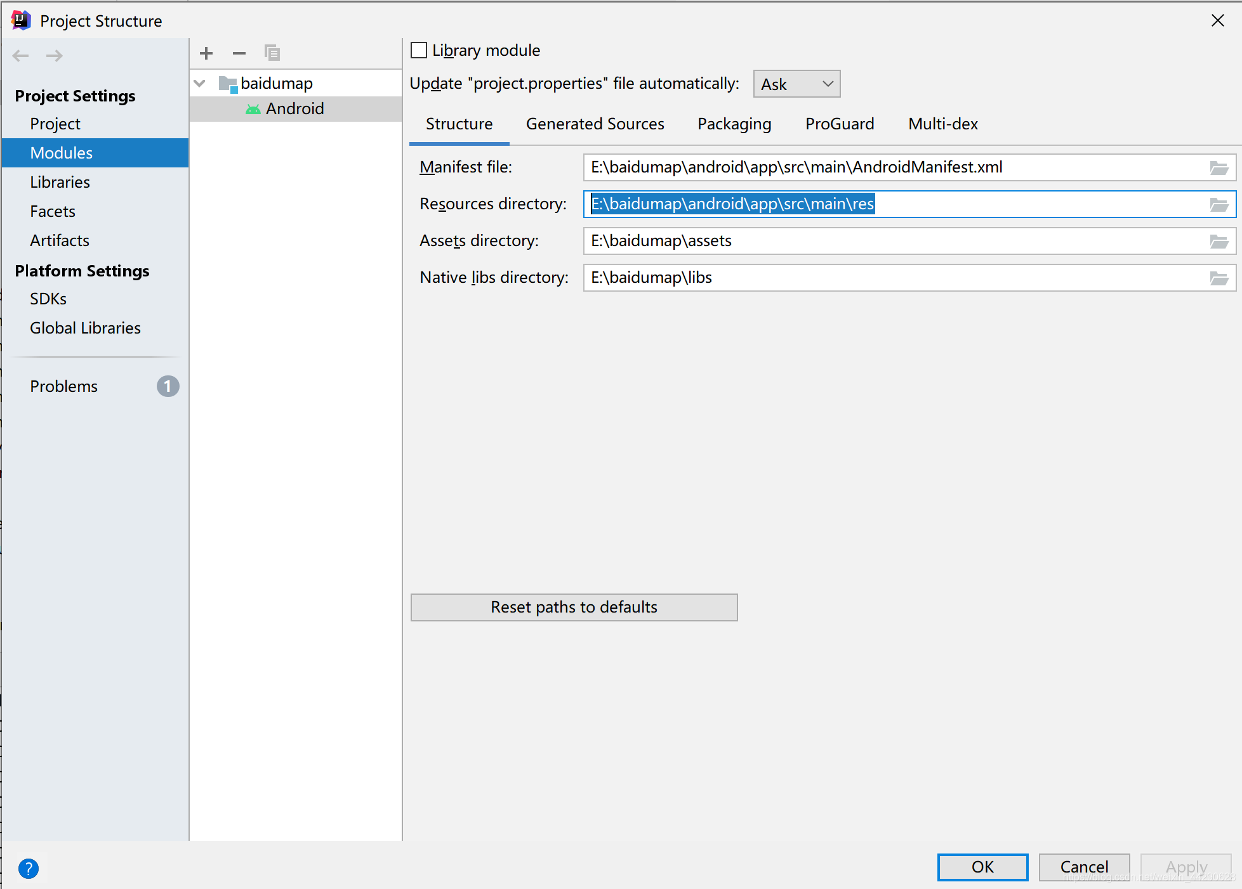Viewport: 1242px width, 889px height.
Task: Click the Help question mark icon
Action: click(29, 868)
